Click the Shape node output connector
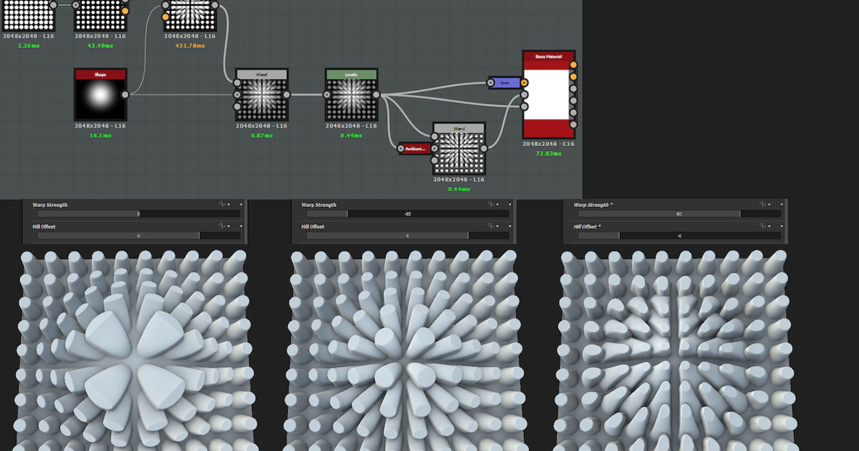Image resolution: width=859 pixels, height=451 pixels. click(x=125, y=94)
